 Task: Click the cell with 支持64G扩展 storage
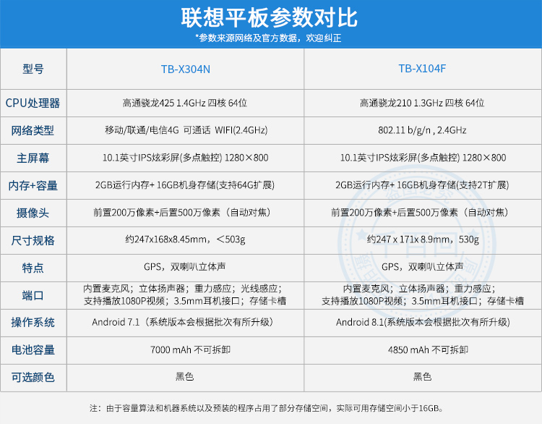point(185,185)
